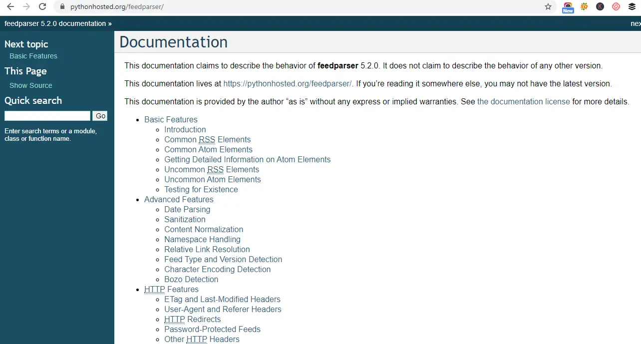The width and height of the screenshot is (641, 344).
Task: Open Sanitization page
Action: [x=185, y=219]
